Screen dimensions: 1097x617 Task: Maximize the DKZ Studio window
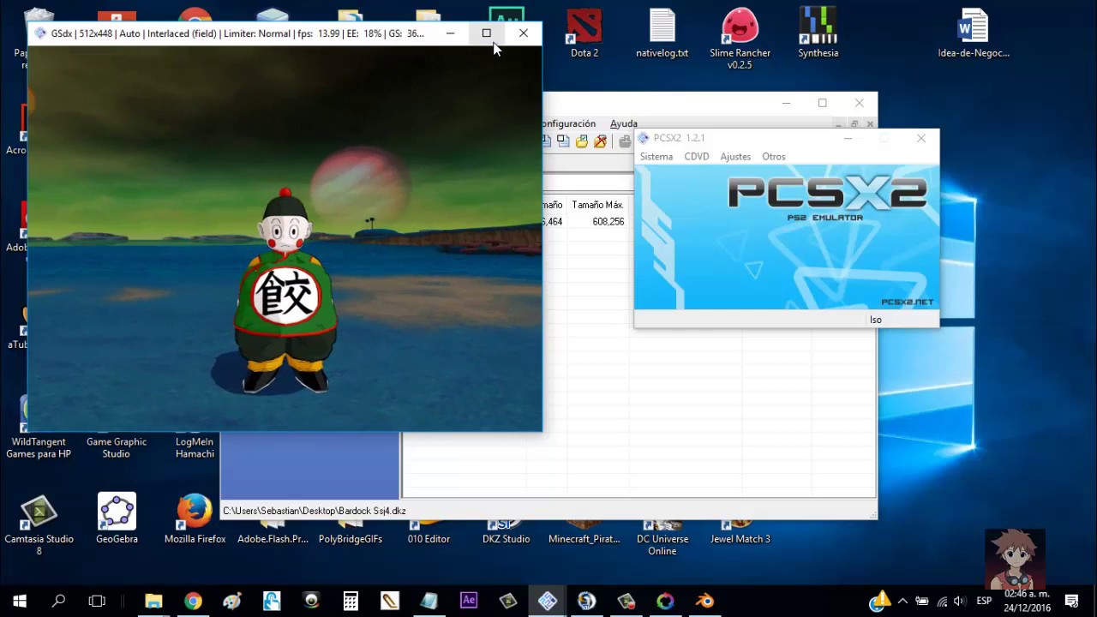[x=822, y=103]
